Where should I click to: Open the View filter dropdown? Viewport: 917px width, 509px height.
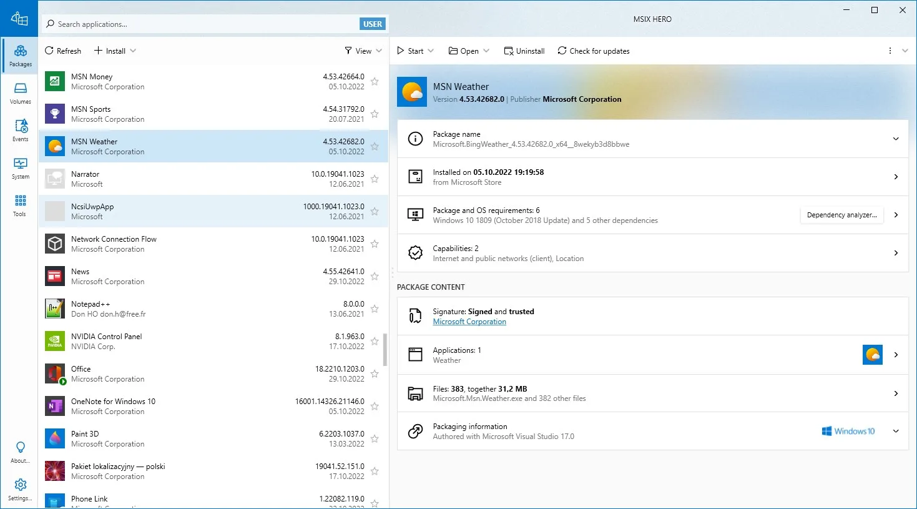click(363, 51)
